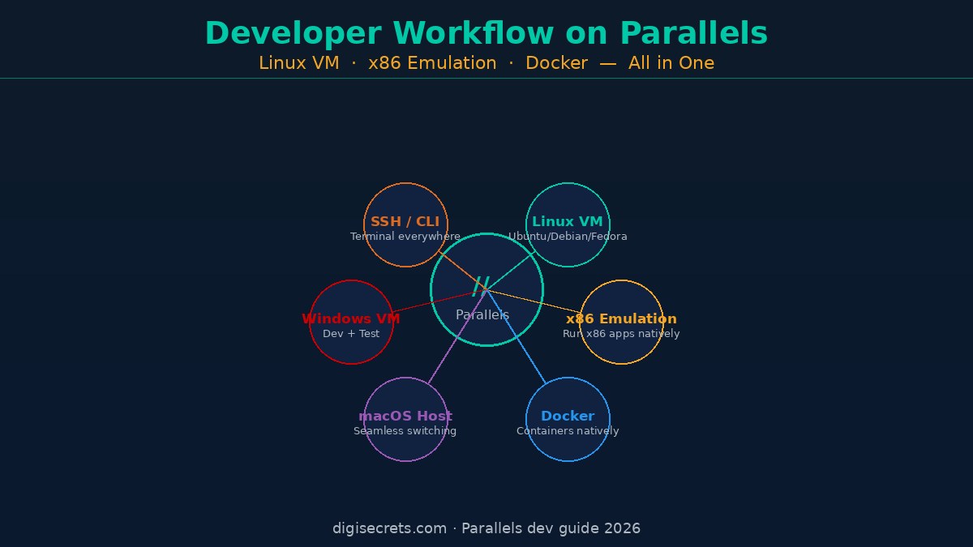Click the 'Run x86 apps natively' subtitle
The width and height of the screenshot is (973, 547).
[621, 334]
